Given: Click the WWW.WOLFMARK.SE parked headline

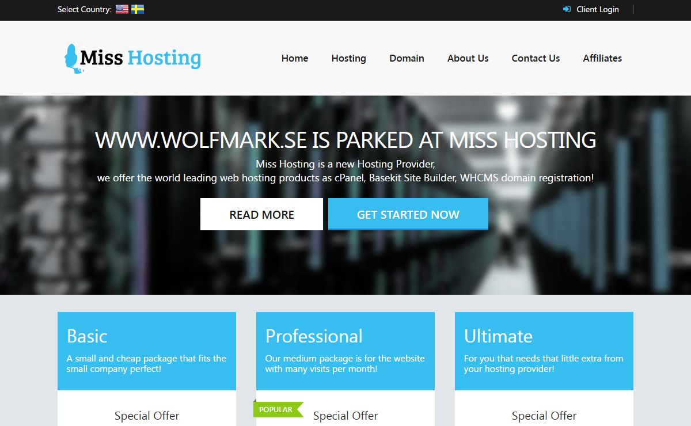Looking at the screenshot, I should 345,140.
